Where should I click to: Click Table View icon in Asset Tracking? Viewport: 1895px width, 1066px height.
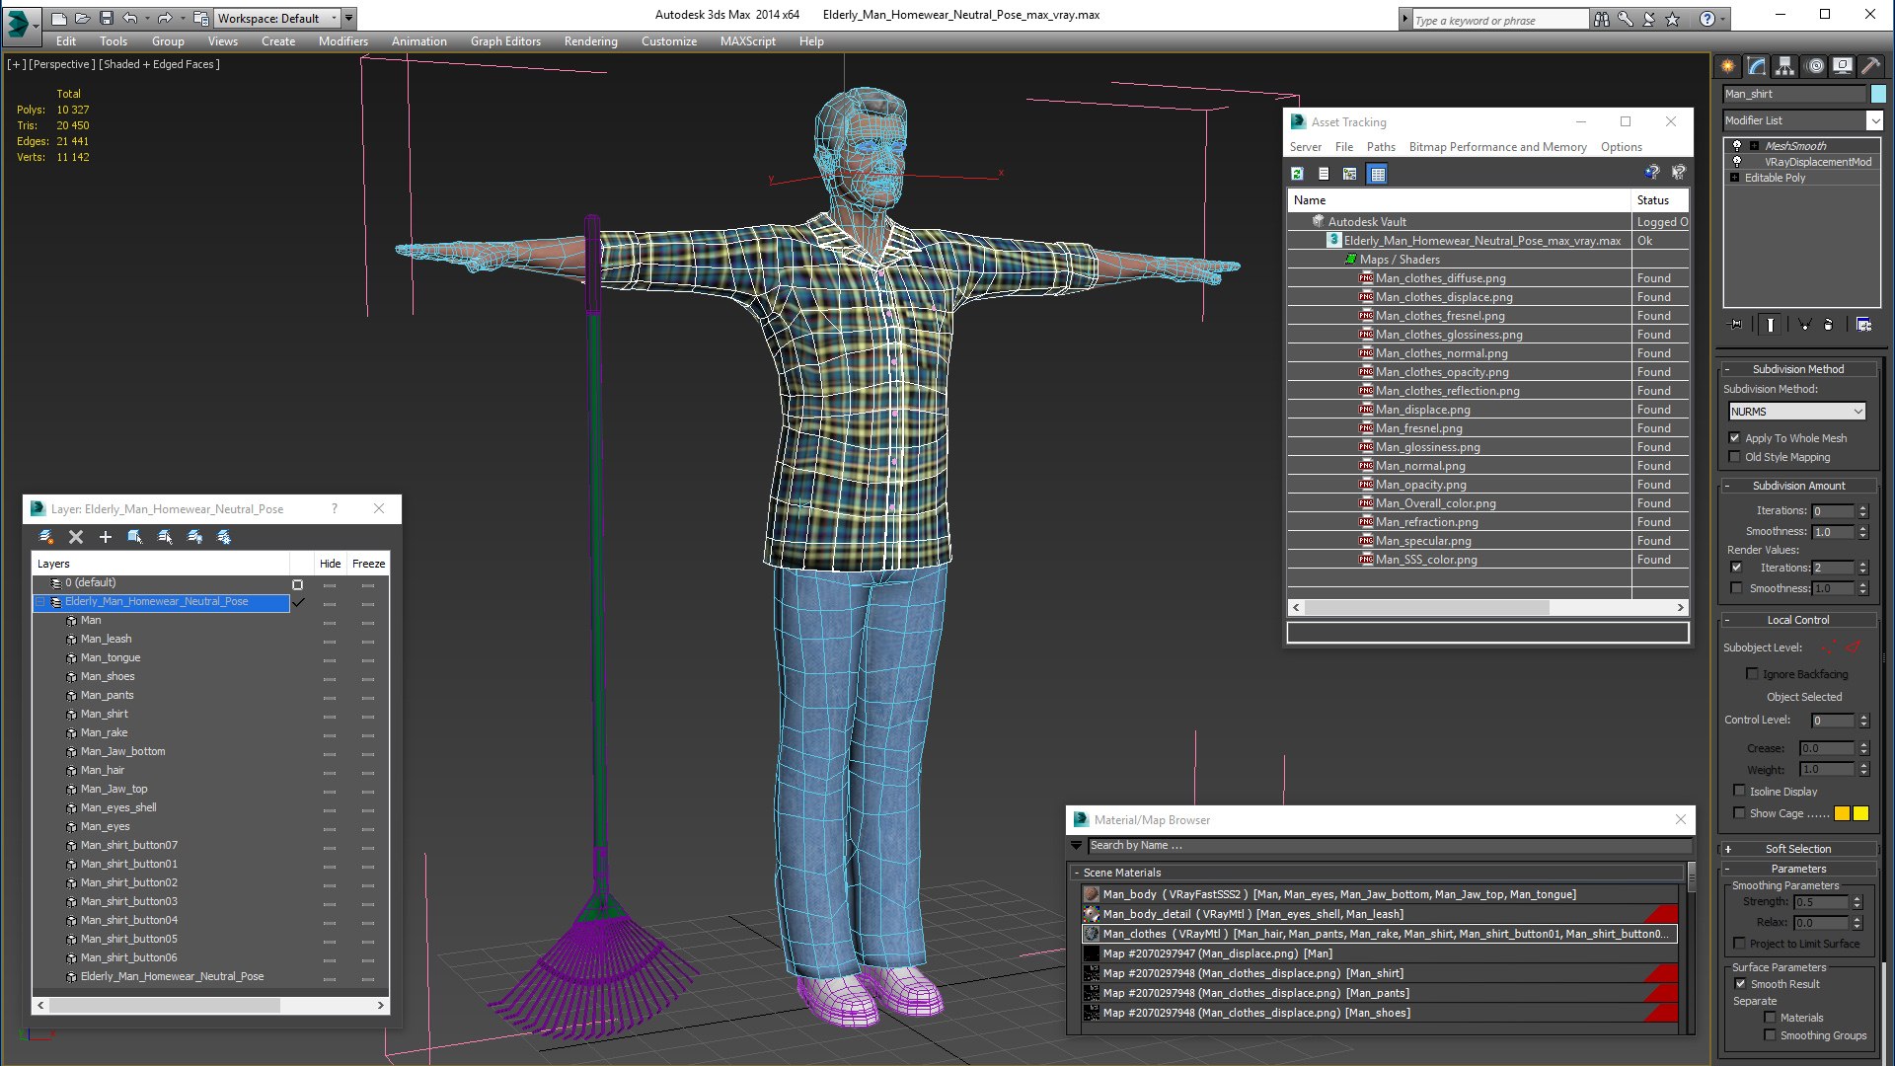[1378, 174]
